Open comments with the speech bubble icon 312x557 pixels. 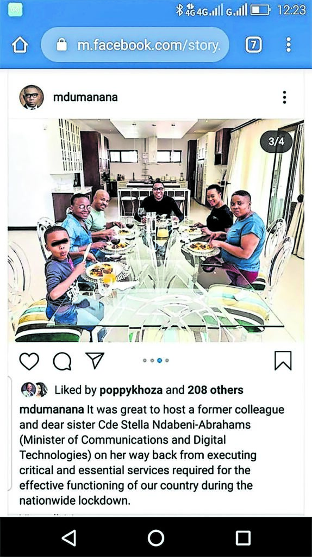pos(62,361)
